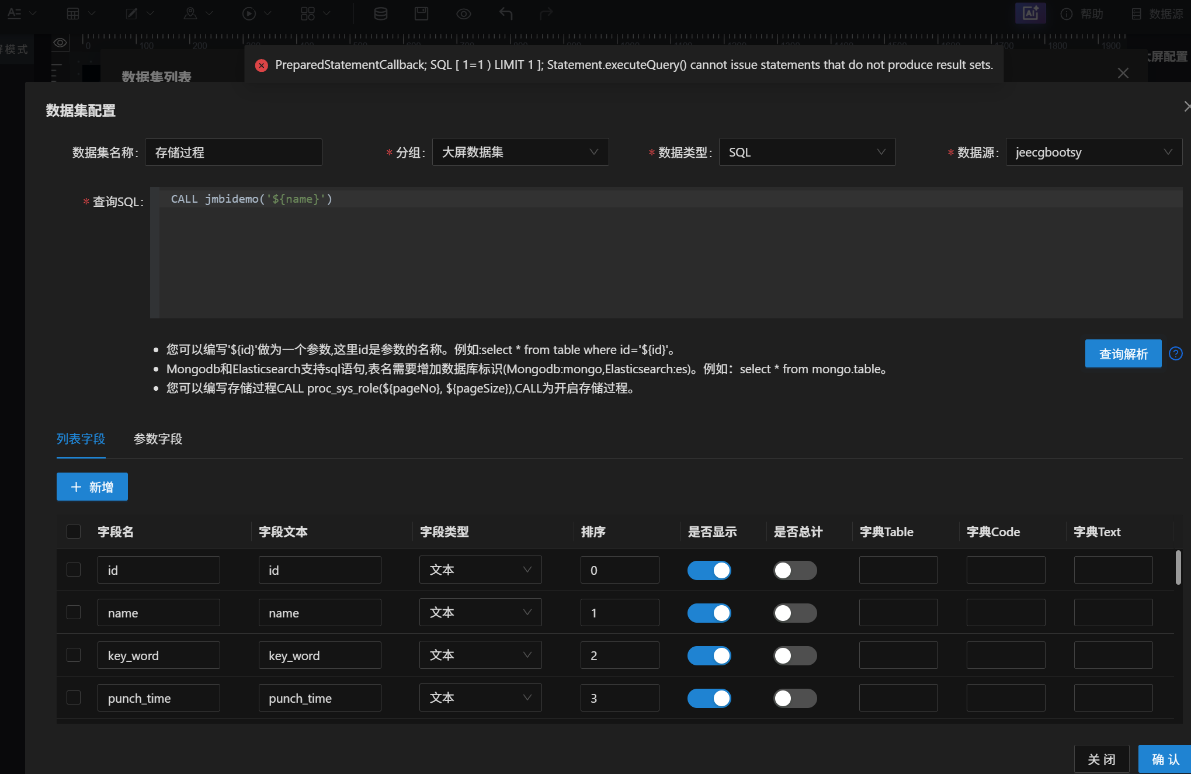Click the 查询解析 button
The image size is (1191, 774).
(1123, 353)
